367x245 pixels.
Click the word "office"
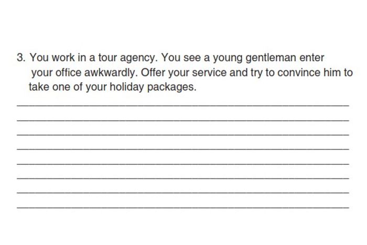pyautogui.click(x=68, y=72)
